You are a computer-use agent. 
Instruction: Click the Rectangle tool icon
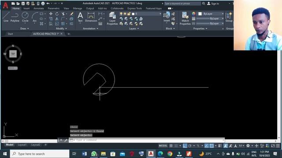[x=41, y=14]
